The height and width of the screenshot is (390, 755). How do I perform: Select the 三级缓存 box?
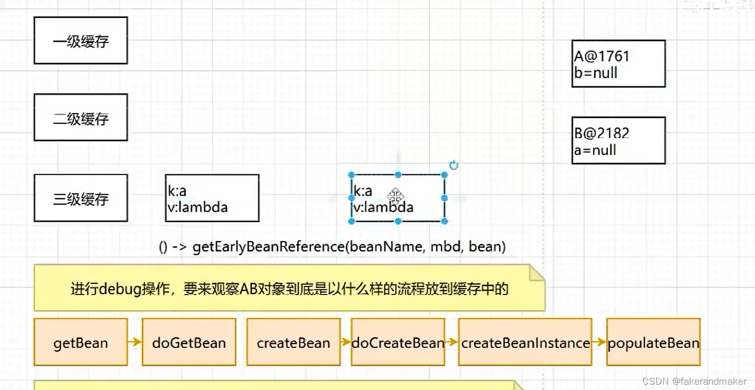click(81, 198)
